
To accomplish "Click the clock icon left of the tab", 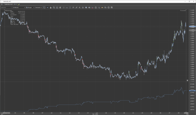I will pos(2,4).
